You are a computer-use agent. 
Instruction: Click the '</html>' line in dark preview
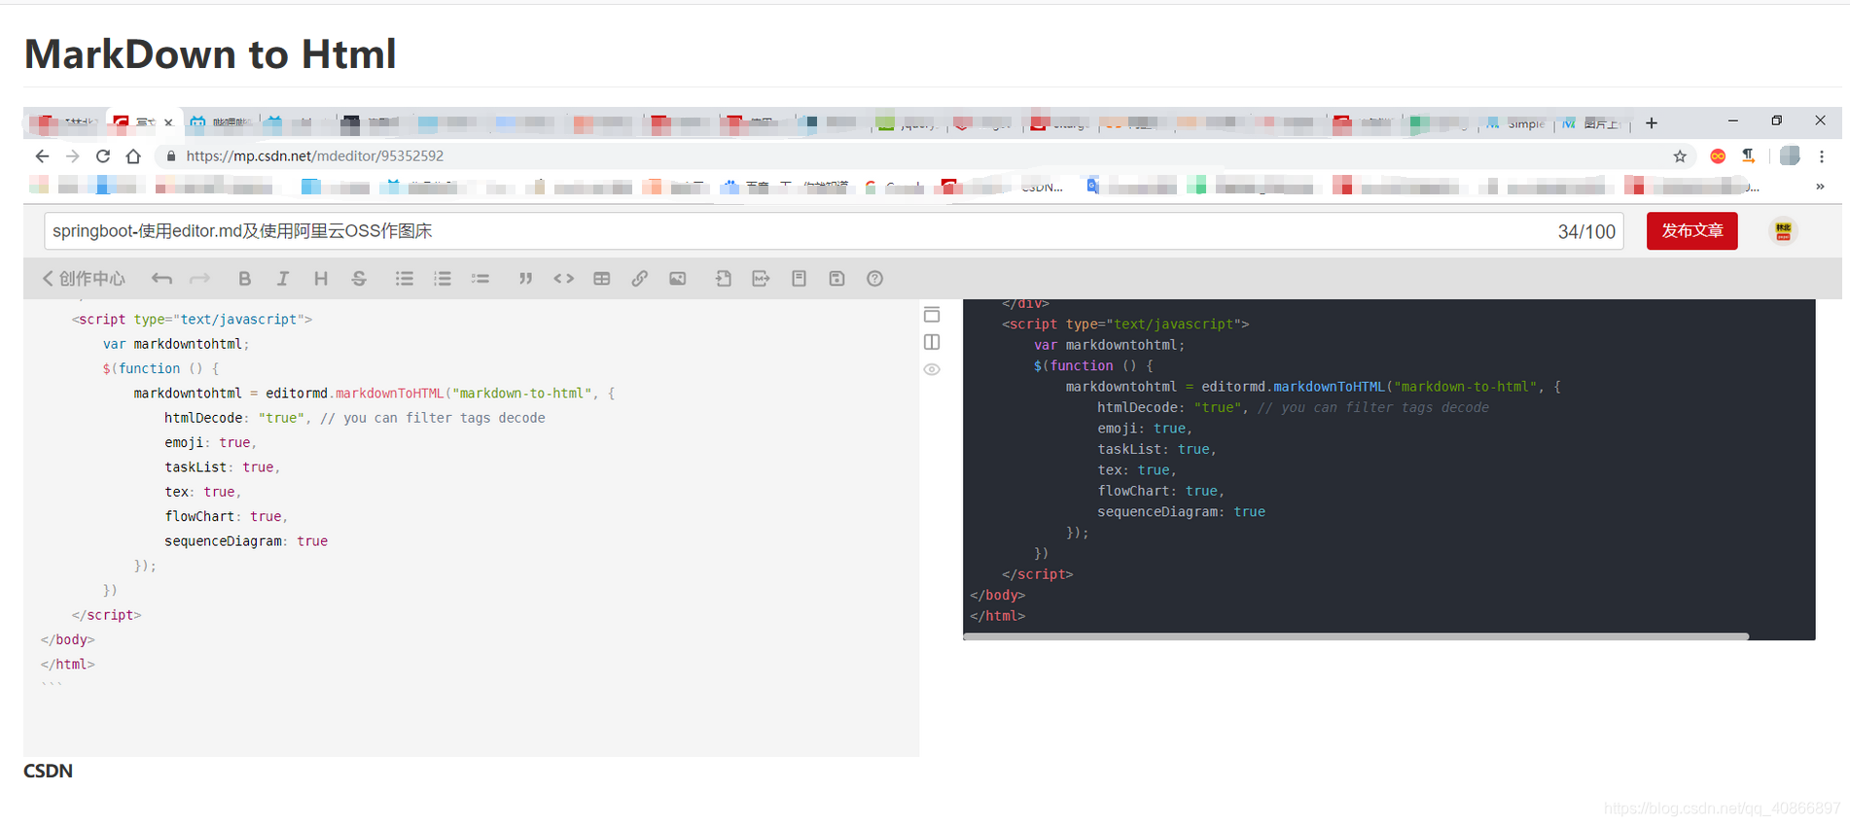tap(997, 616)
